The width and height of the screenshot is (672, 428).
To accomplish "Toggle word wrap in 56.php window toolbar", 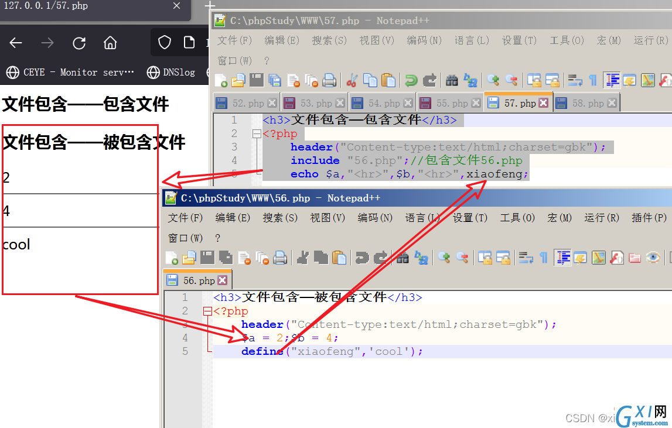I will pos(526,258).
